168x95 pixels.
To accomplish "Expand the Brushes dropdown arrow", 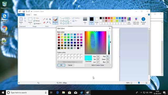I will click(55, 24).
